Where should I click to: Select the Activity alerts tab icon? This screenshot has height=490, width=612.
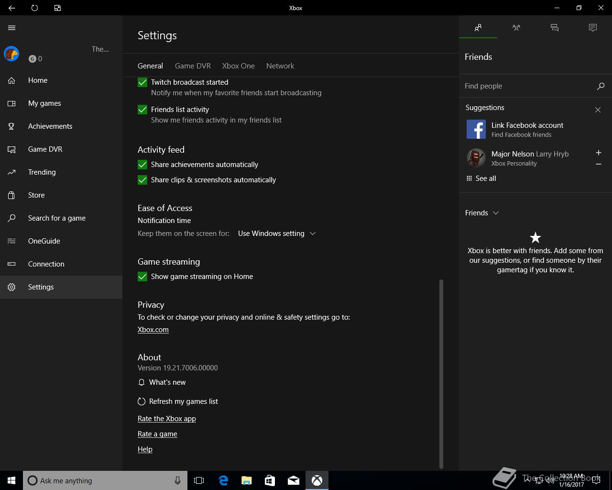coord(593,28)
